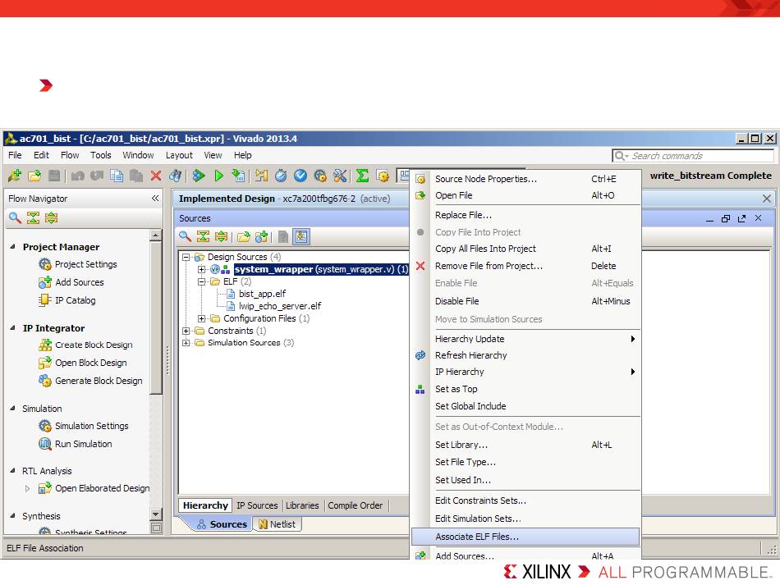The width and height of the screenshot is (780, 585).
Task: Switch to the Libraries tab
Action: click(x=302, y=505)
